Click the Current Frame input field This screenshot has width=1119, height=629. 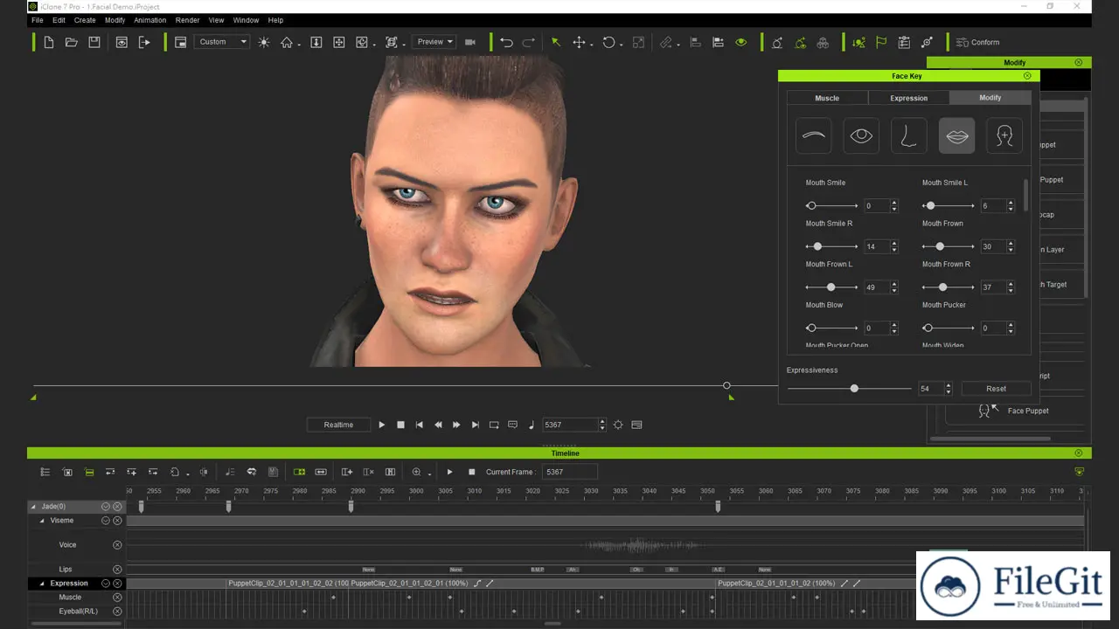[569, 472]
